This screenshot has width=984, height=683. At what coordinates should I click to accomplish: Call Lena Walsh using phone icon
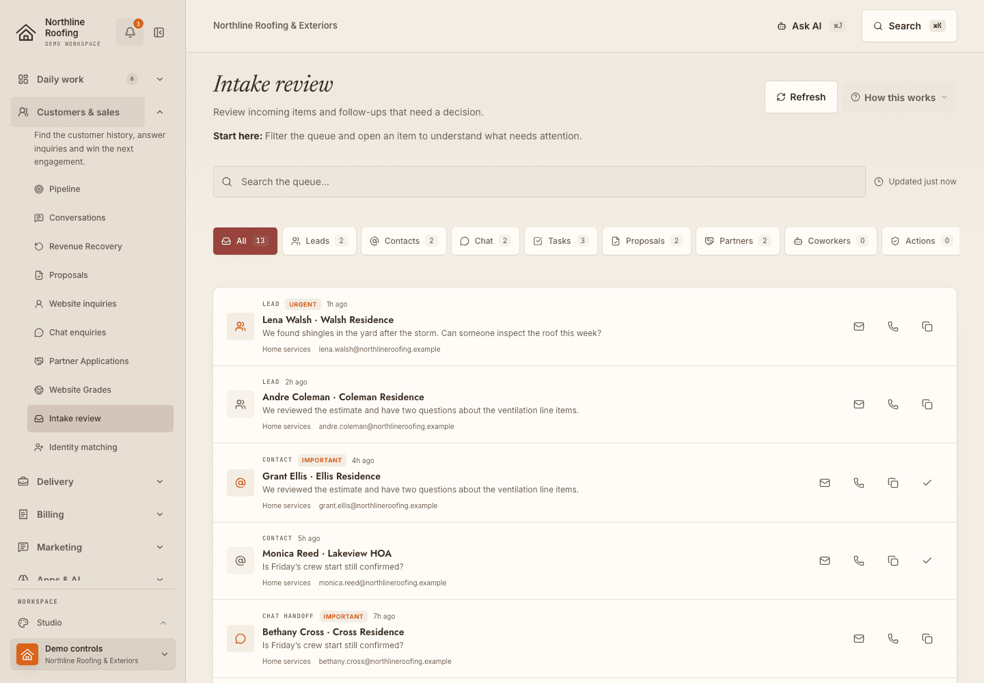tap(893, 326)
